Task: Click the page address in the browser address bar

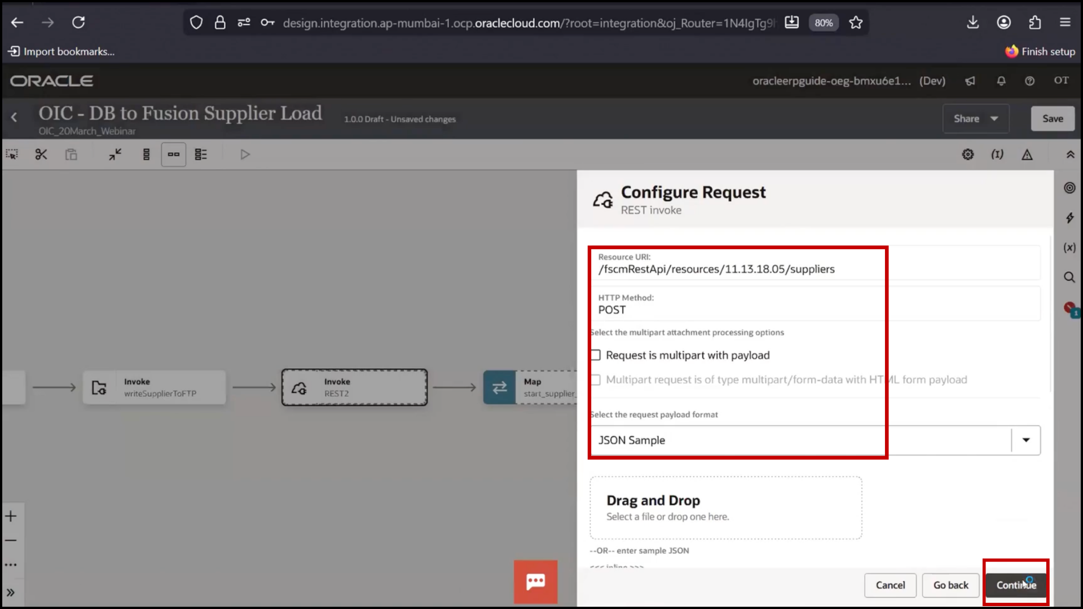Action: (x=529, y=23)
